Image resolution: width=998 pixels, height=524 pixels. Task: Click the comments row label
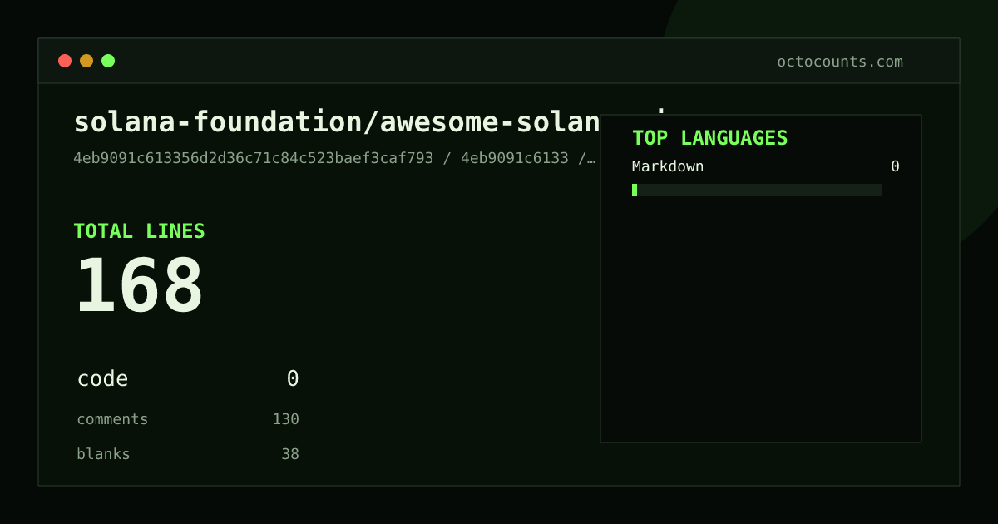[x=112, y=419]
